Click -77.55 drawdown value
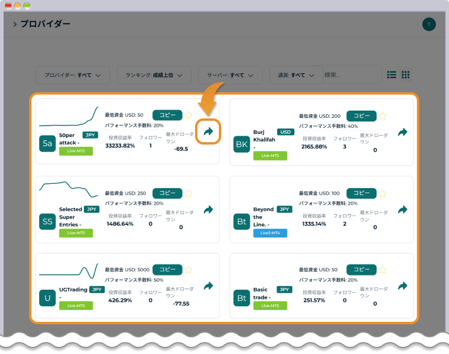 [181, 304]
